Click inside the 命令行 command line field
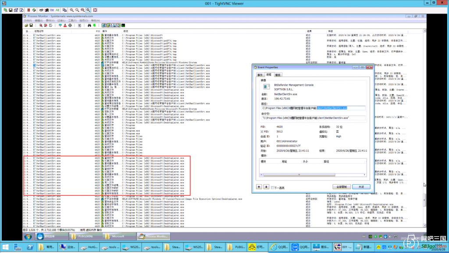The width and height of the screenshot is (449, 253). coord(313,118)
